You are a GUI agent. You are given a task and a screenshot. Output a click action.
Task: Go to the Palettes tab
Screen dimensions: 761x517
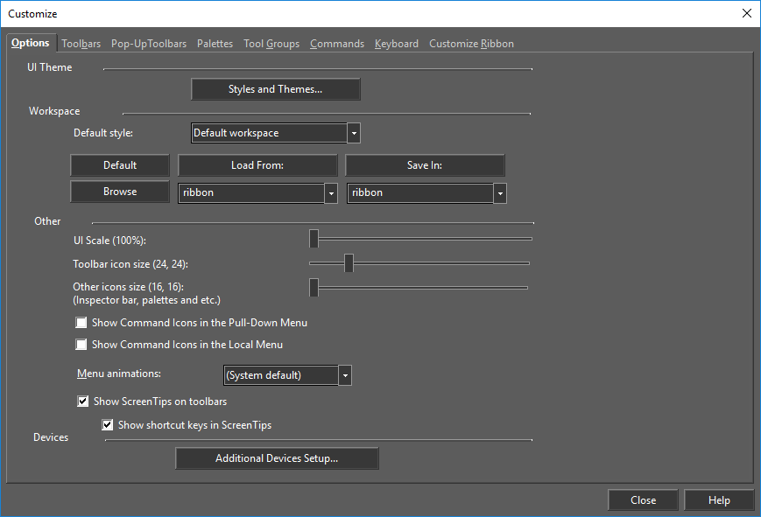click(215, 44)
